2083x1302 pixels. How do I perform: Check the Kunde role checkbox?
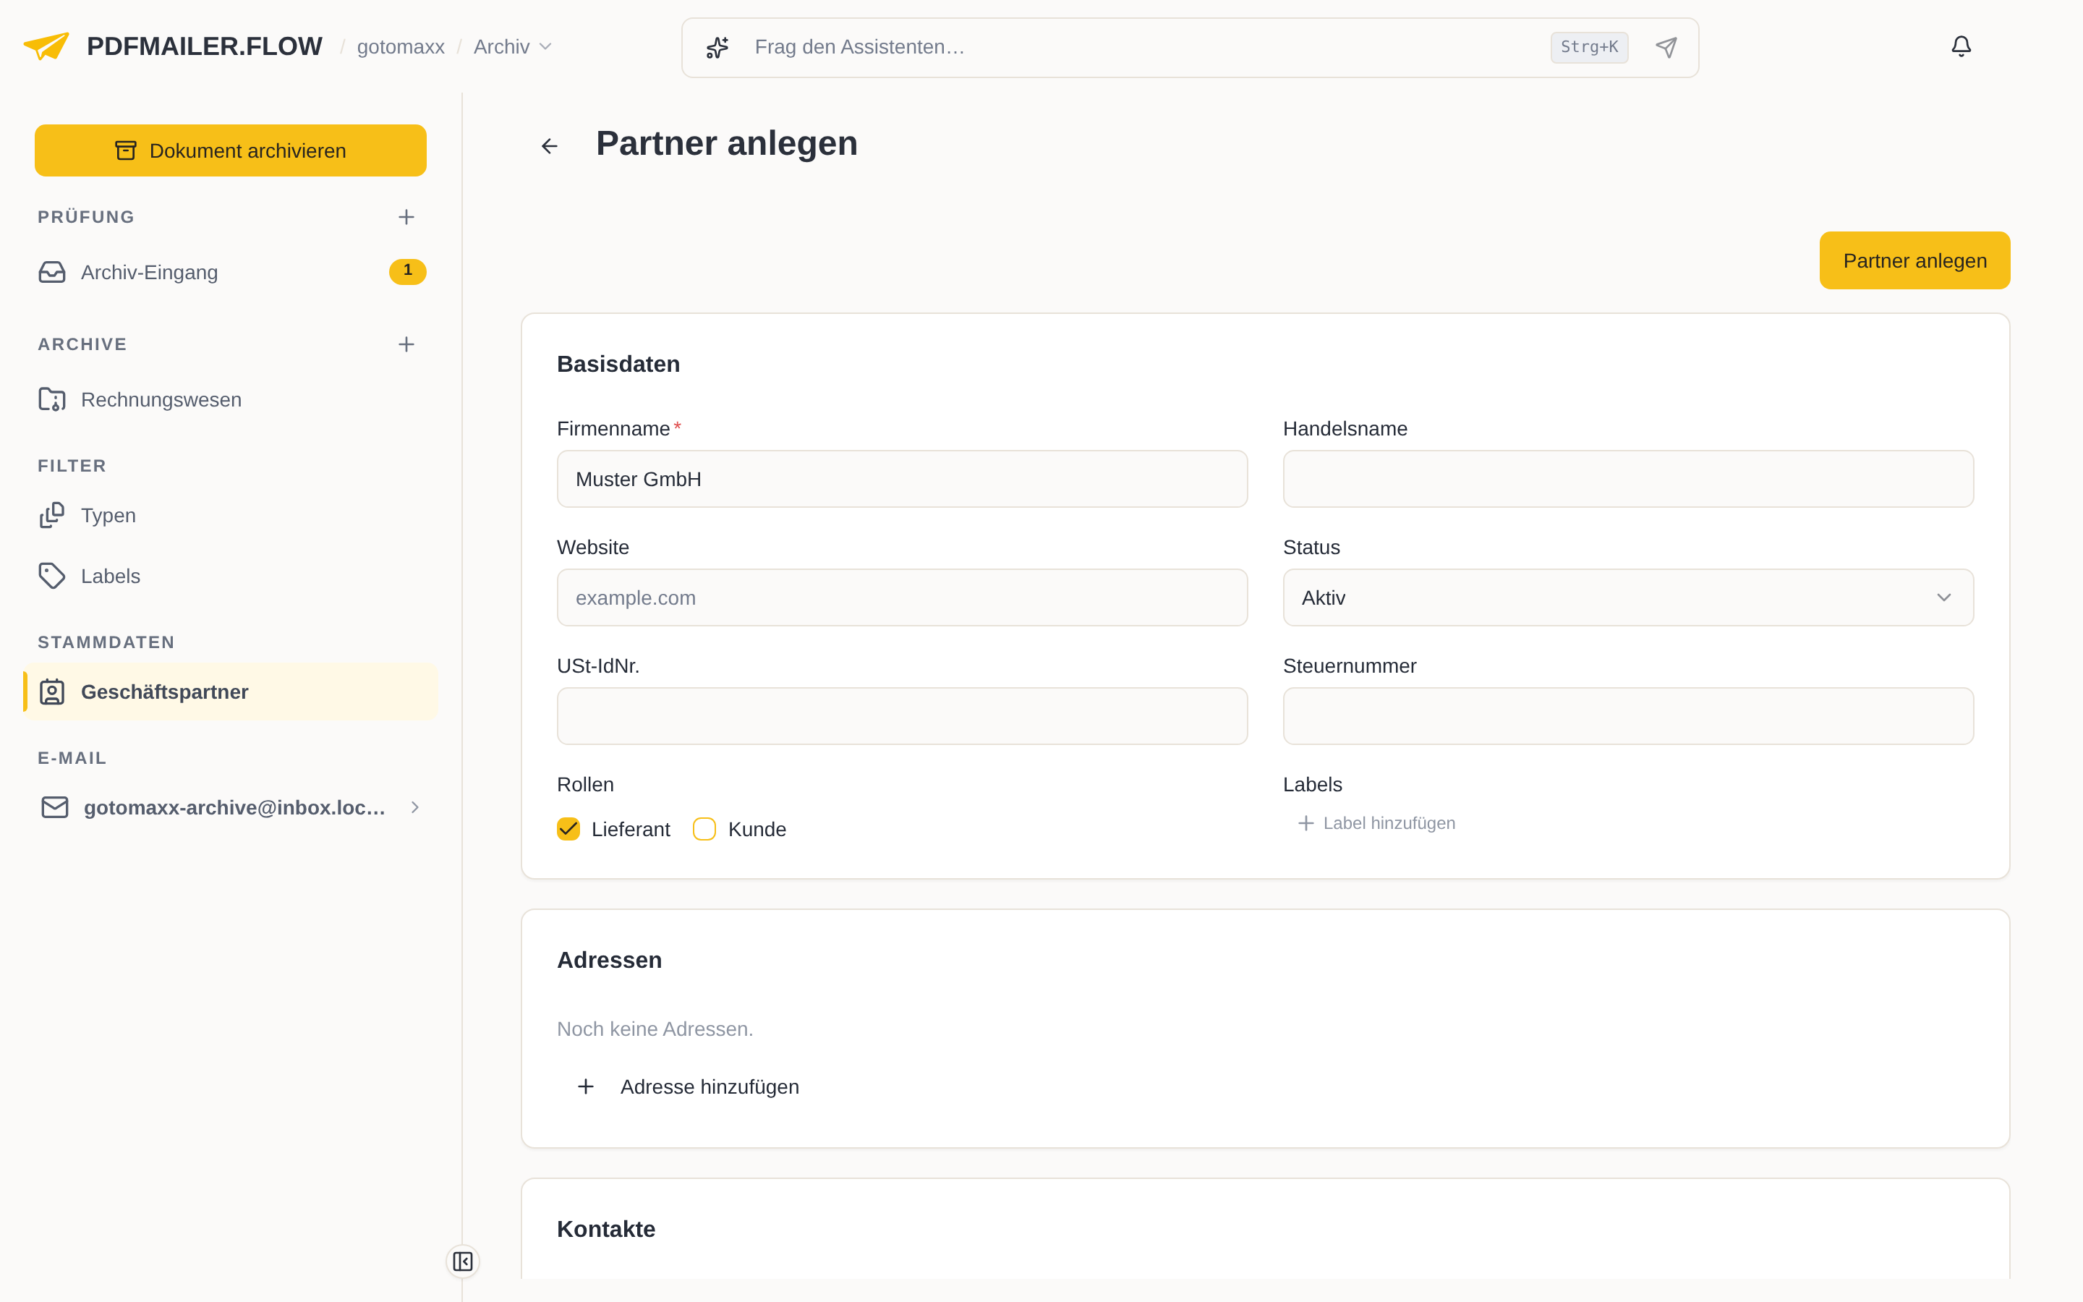point(704,829)
